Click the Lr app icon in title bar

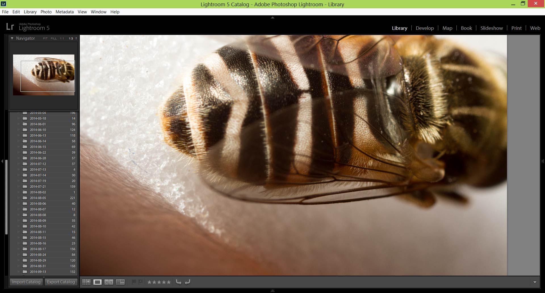tap(3, 4)
